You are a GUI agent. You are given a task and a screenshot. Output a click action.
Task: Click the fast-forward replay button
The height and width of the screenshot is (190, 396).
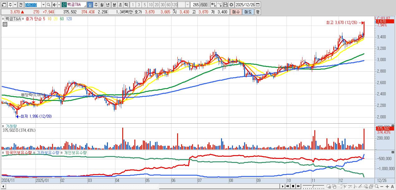coord(298,186)
